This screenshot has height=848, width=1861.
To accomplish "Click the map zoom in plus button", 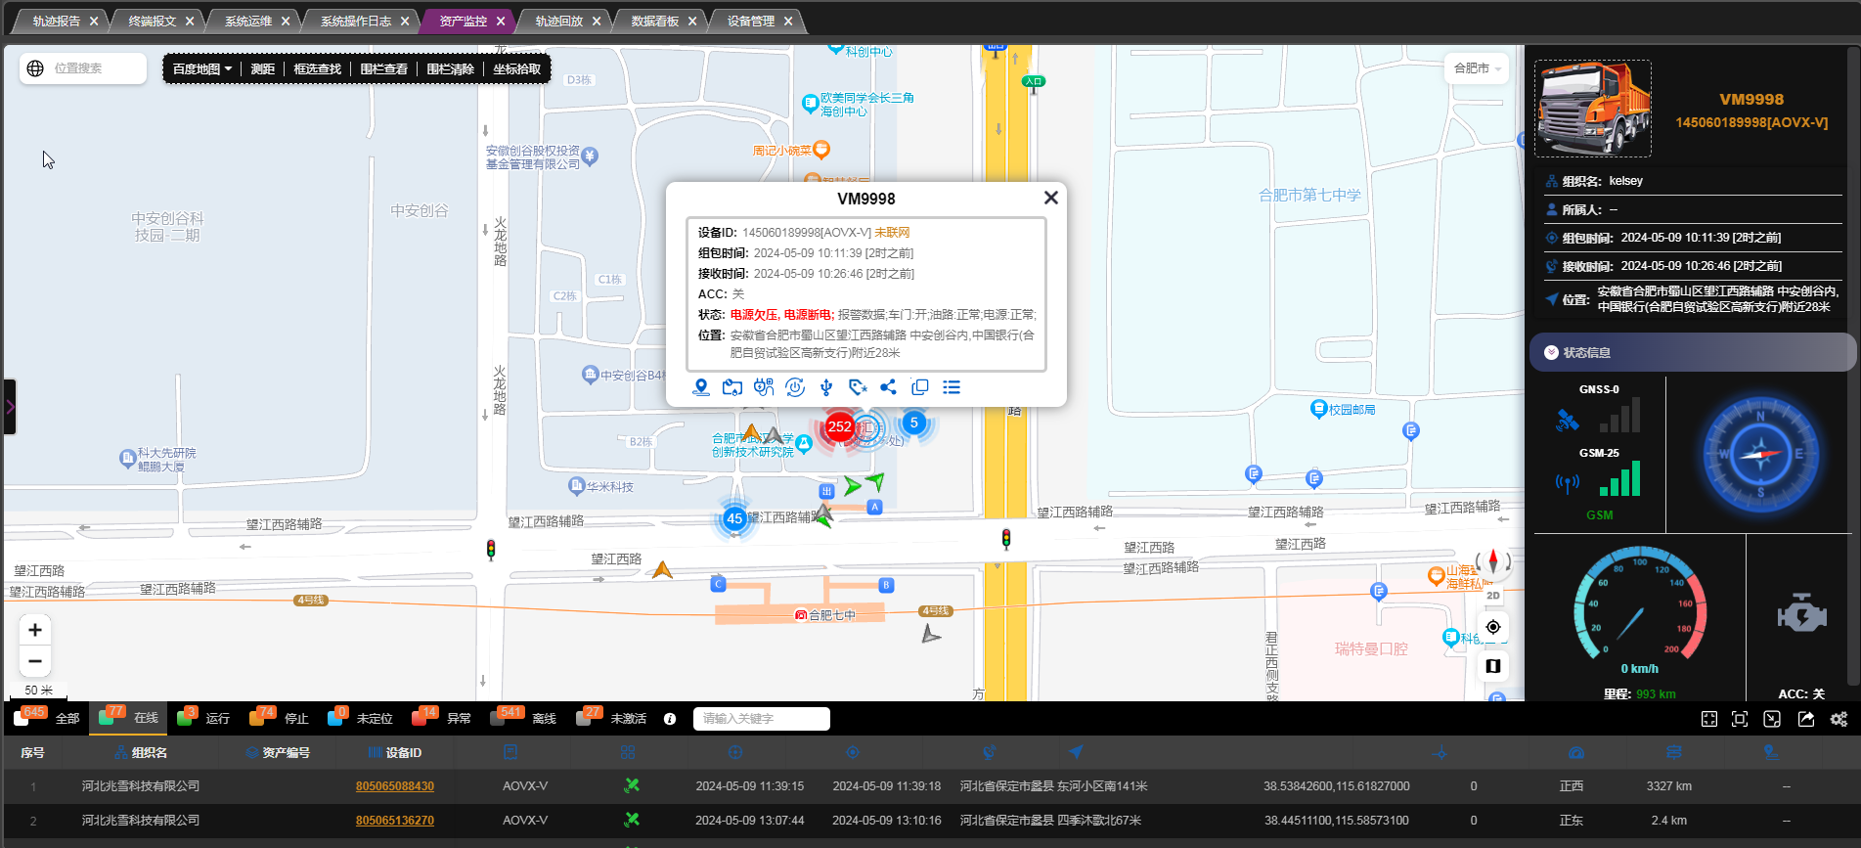I will click(x=35, y=630).
